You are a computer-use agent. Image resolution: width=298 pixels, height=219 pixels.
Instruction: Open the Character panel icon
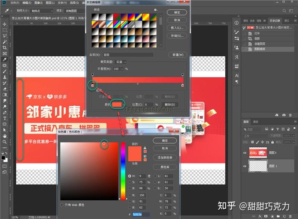[236, 76]
